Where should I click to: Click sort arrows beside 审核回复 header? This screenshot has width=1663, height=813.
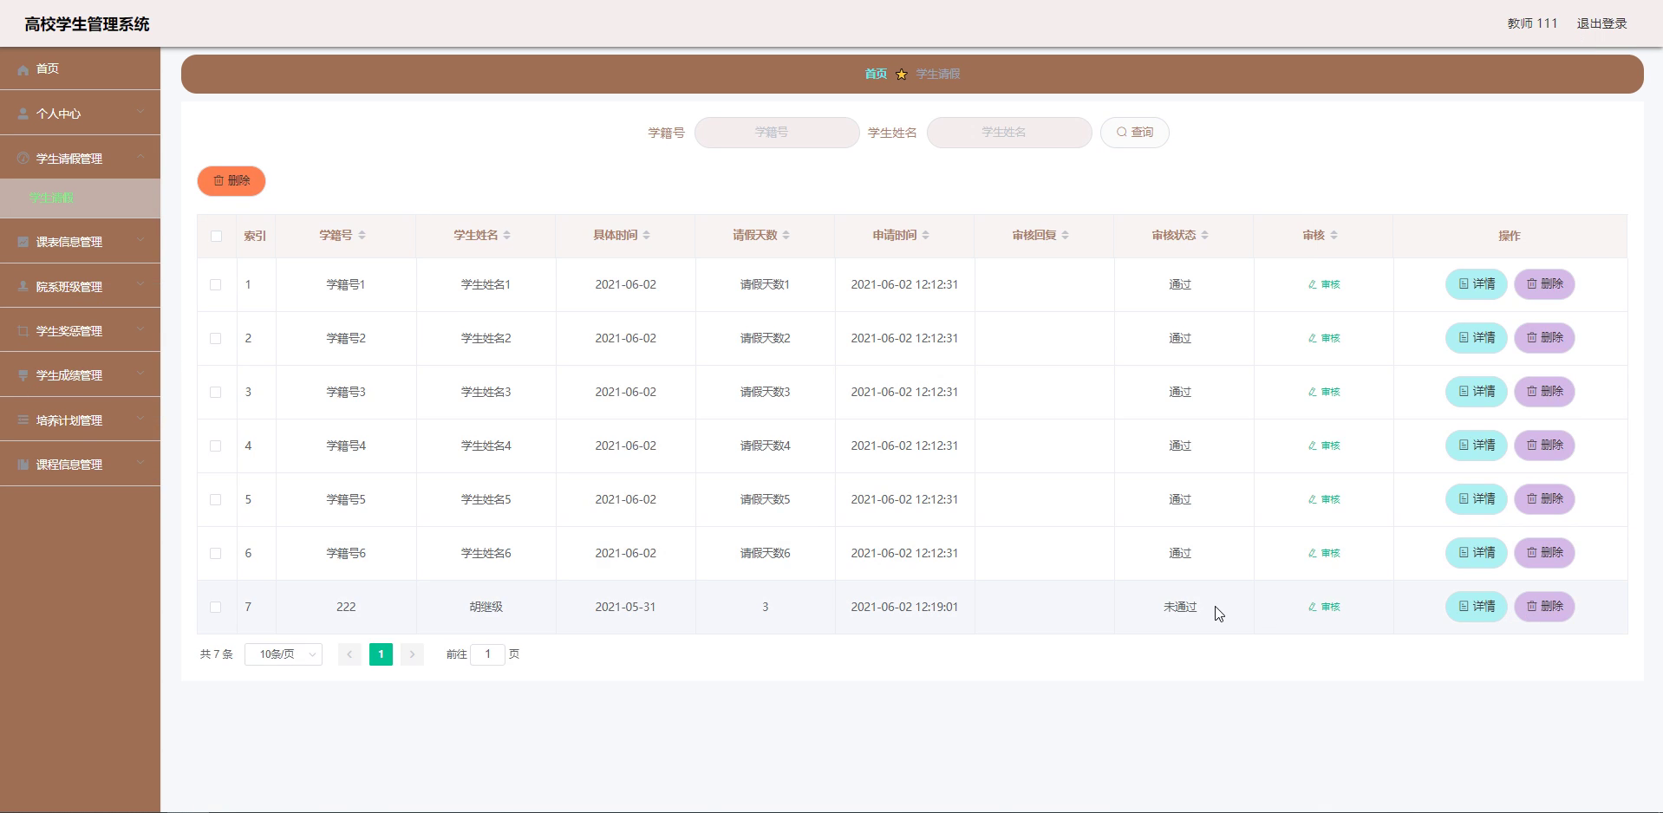click(1065, 235)
